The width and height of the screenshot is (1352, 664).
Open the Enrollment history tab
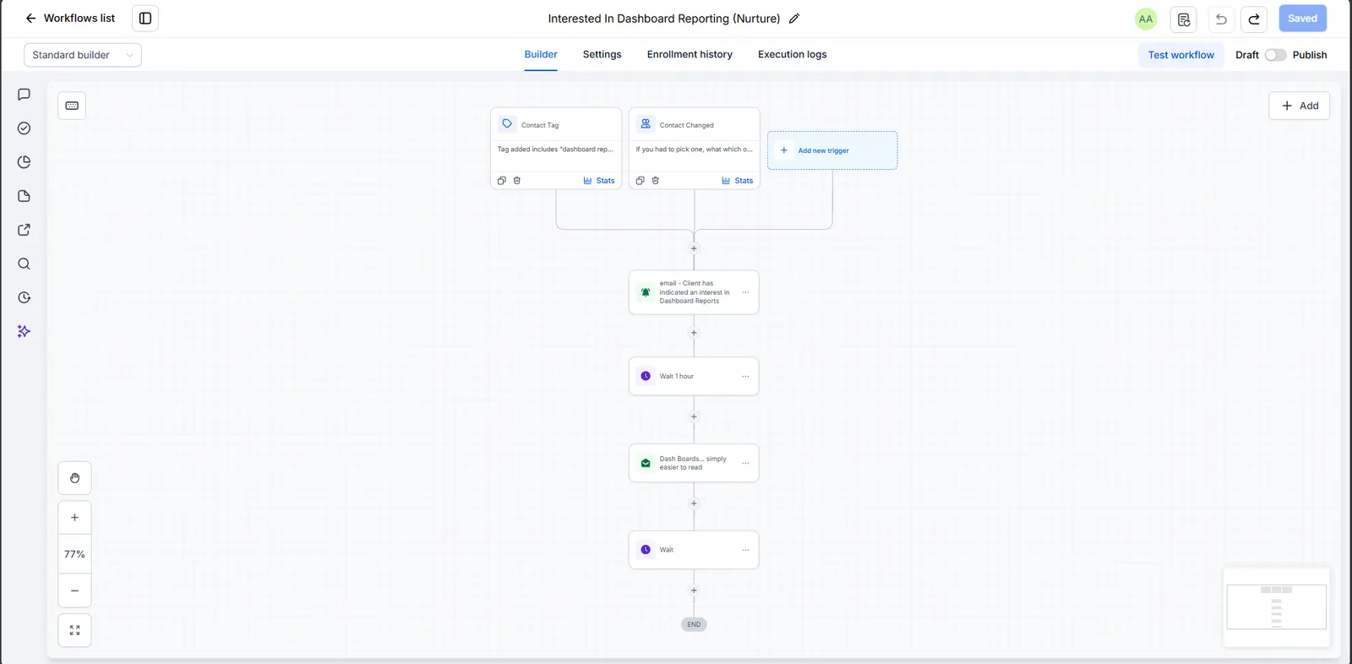[690, 55]
